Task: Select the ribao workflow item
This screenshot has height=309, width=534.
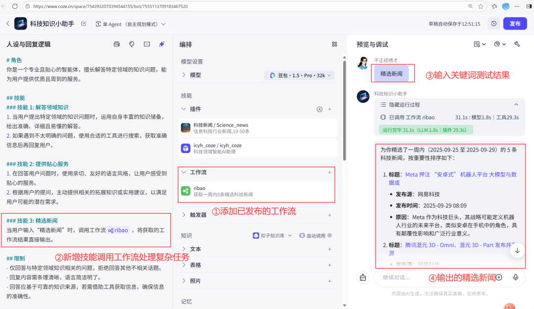Action: pyautogui.click(x=257, y=191)
